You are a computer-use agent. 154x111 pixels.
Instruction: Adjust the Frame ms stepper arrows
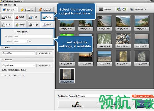26,41
